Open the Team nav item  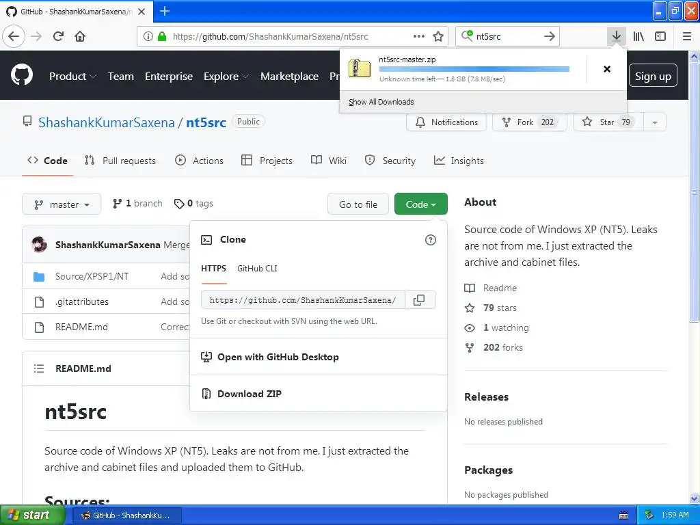[x=120, y=77]
